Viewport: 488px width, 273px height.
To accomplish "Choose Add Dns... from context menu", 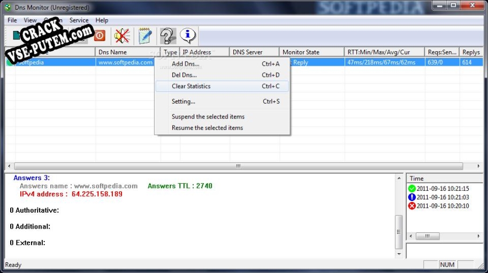I will 185,64.
